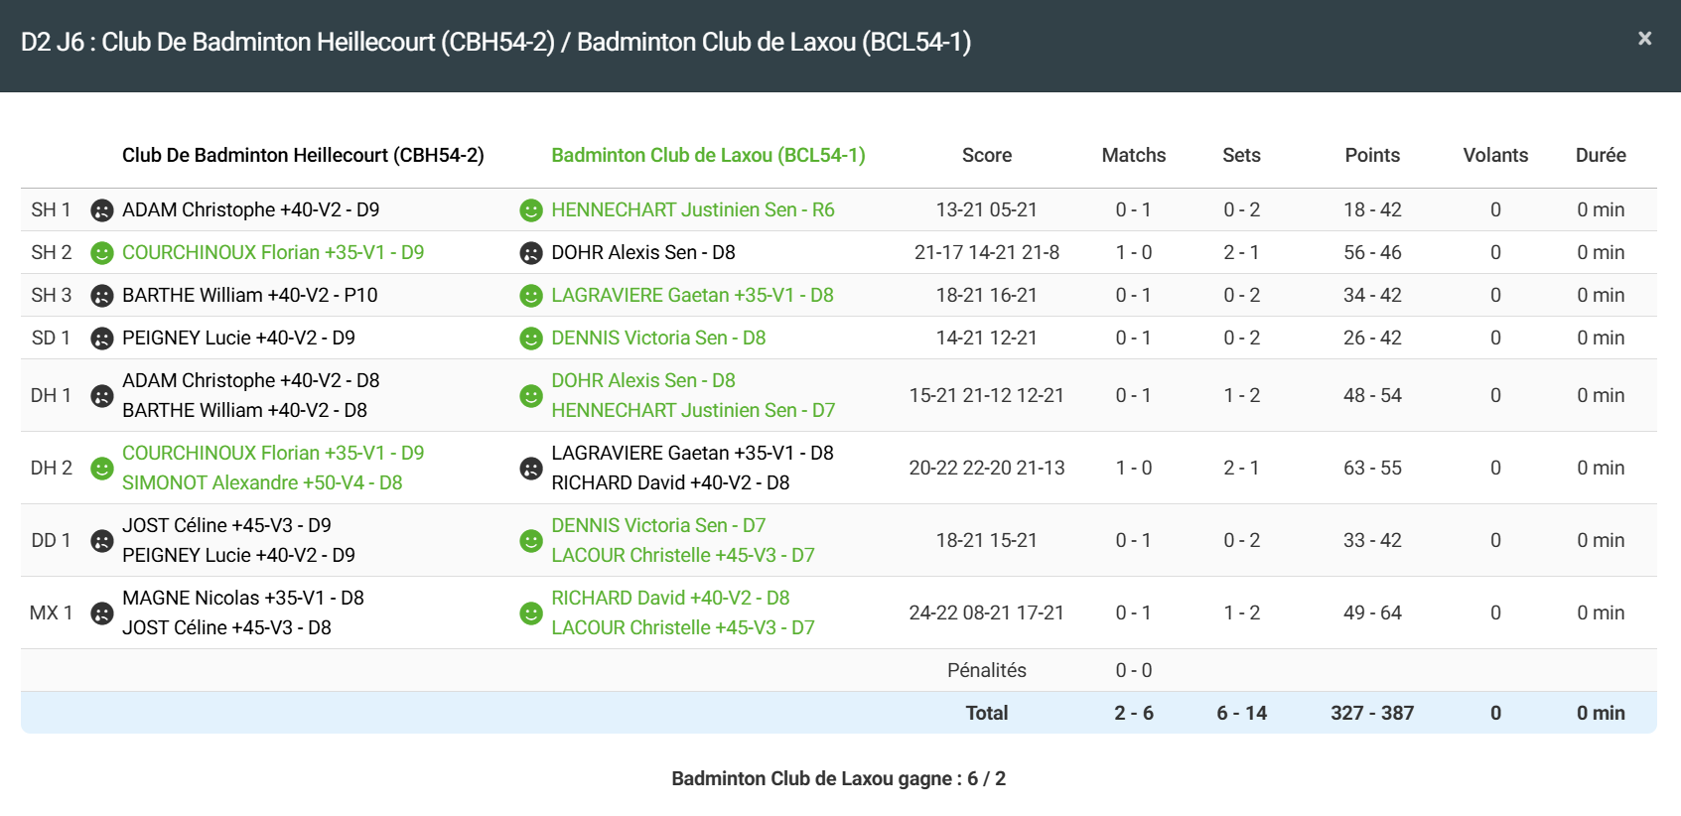The width and height of the screenshot is (1681, 816).
Task: Click the green smiley beside COURCHINOUX Florian in SH 2
Action: coord(102,253)
